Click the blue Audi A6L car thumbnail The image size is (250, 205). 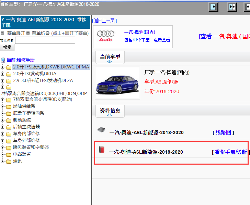[x=117, y=83]
